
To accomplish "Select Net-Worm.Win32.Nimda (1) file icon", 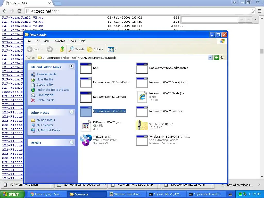I will [x=142, y=97].
